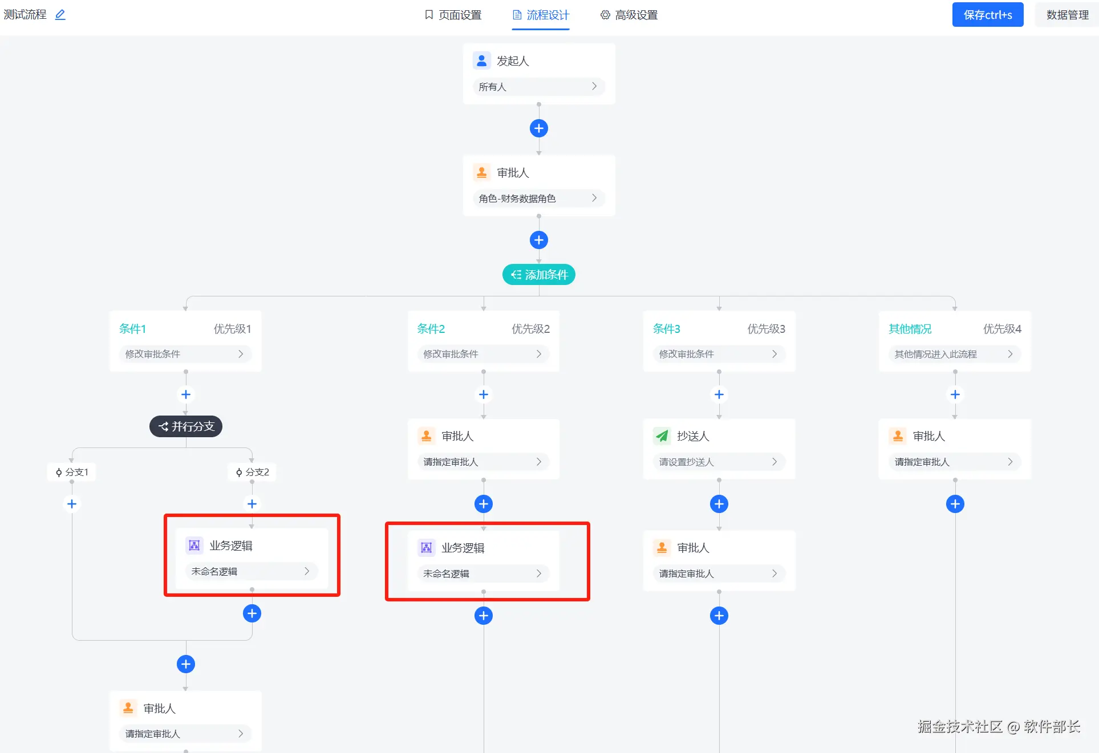Click the small plus under 分支1
The image size is (1099, 753).
click(x=72, y=504)
